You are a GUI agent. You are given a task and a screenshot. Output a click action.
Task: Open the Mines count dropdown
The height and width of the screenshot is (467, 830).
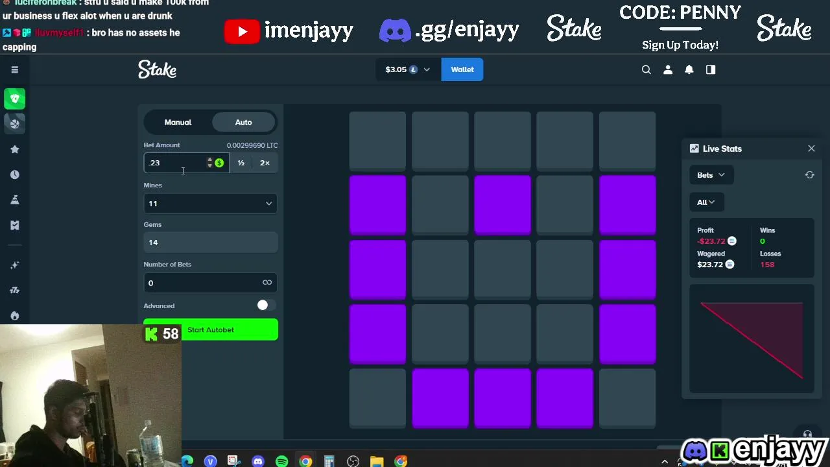211,204
